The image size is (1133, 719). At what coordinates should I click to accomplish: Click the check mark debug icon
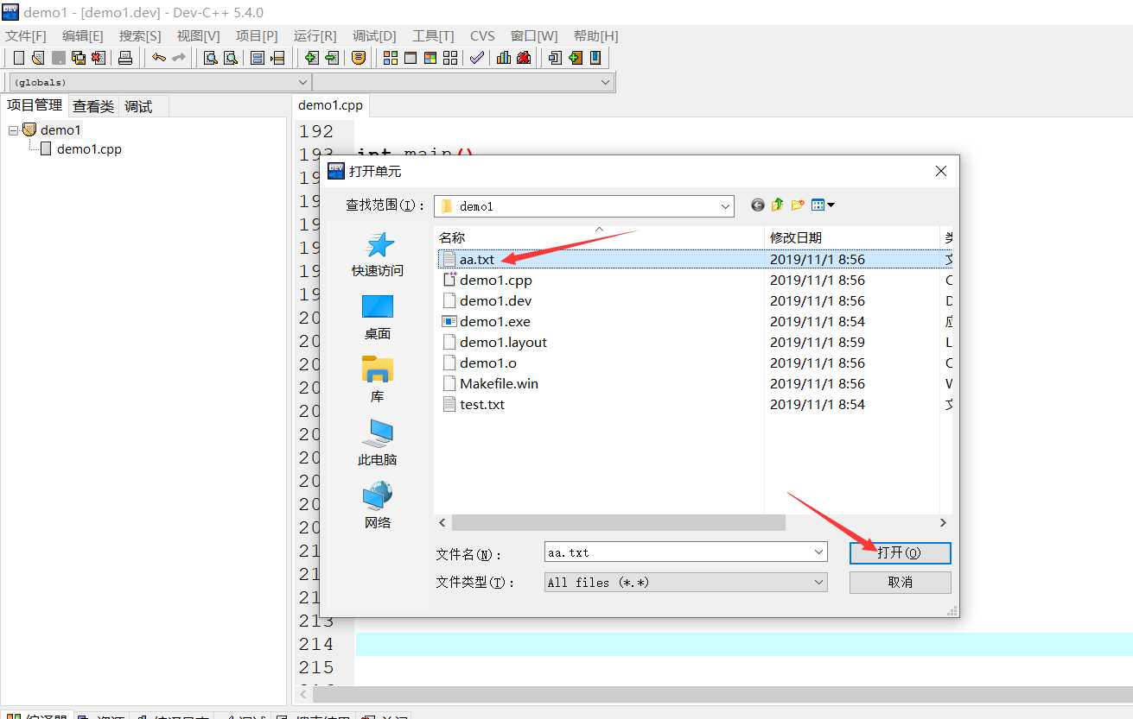477,58
